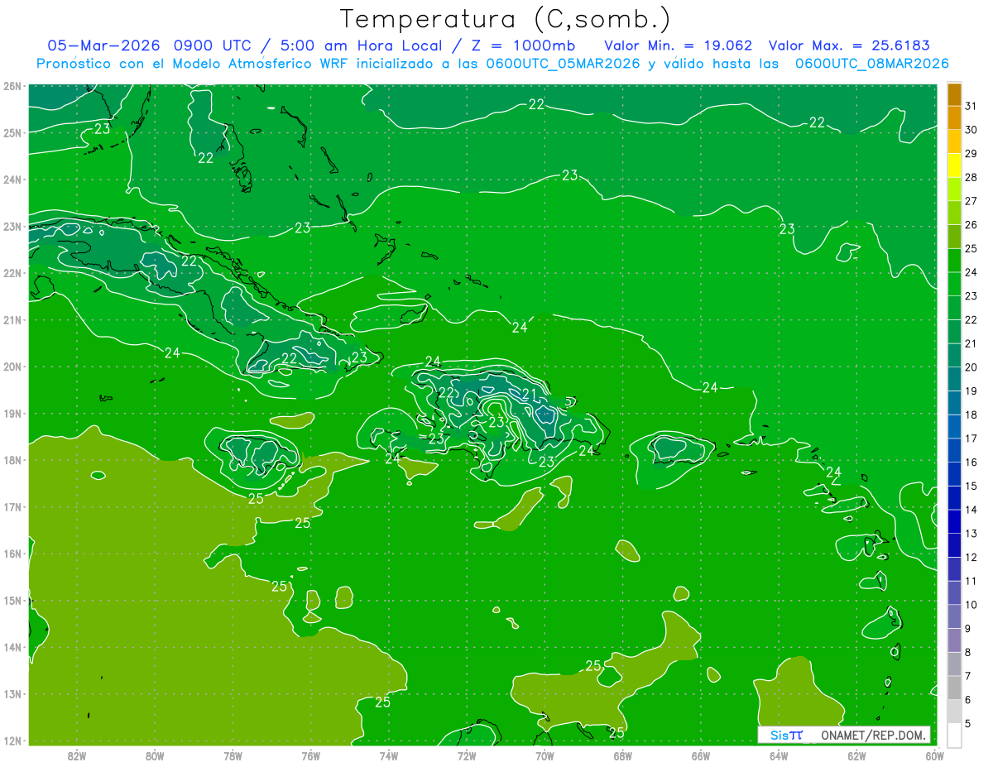This screenshot has height=767, width=993.
Task: Click the gray color scale segment between 6 and 7
Action: click(954, 688)
